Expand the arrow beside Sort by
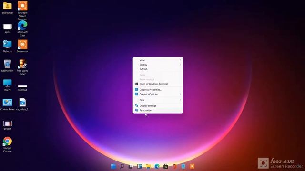 click(x=180, y=65)
